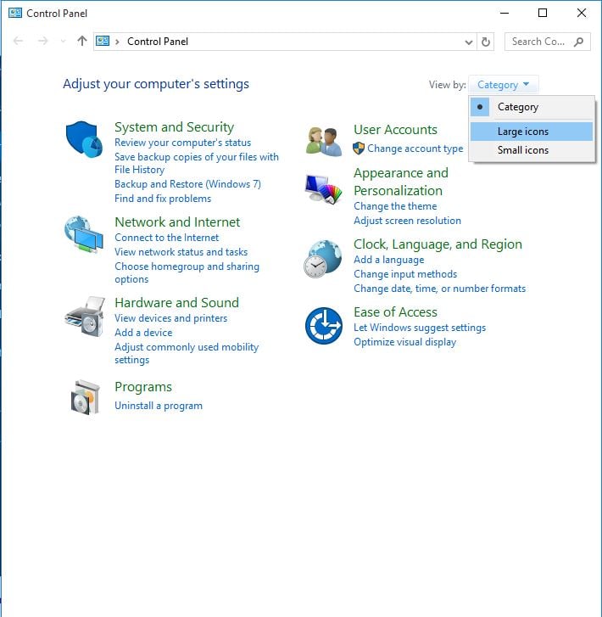Open Review your computer's status
The width and height of the screenshot is (602, 617).
coord(182,143)
